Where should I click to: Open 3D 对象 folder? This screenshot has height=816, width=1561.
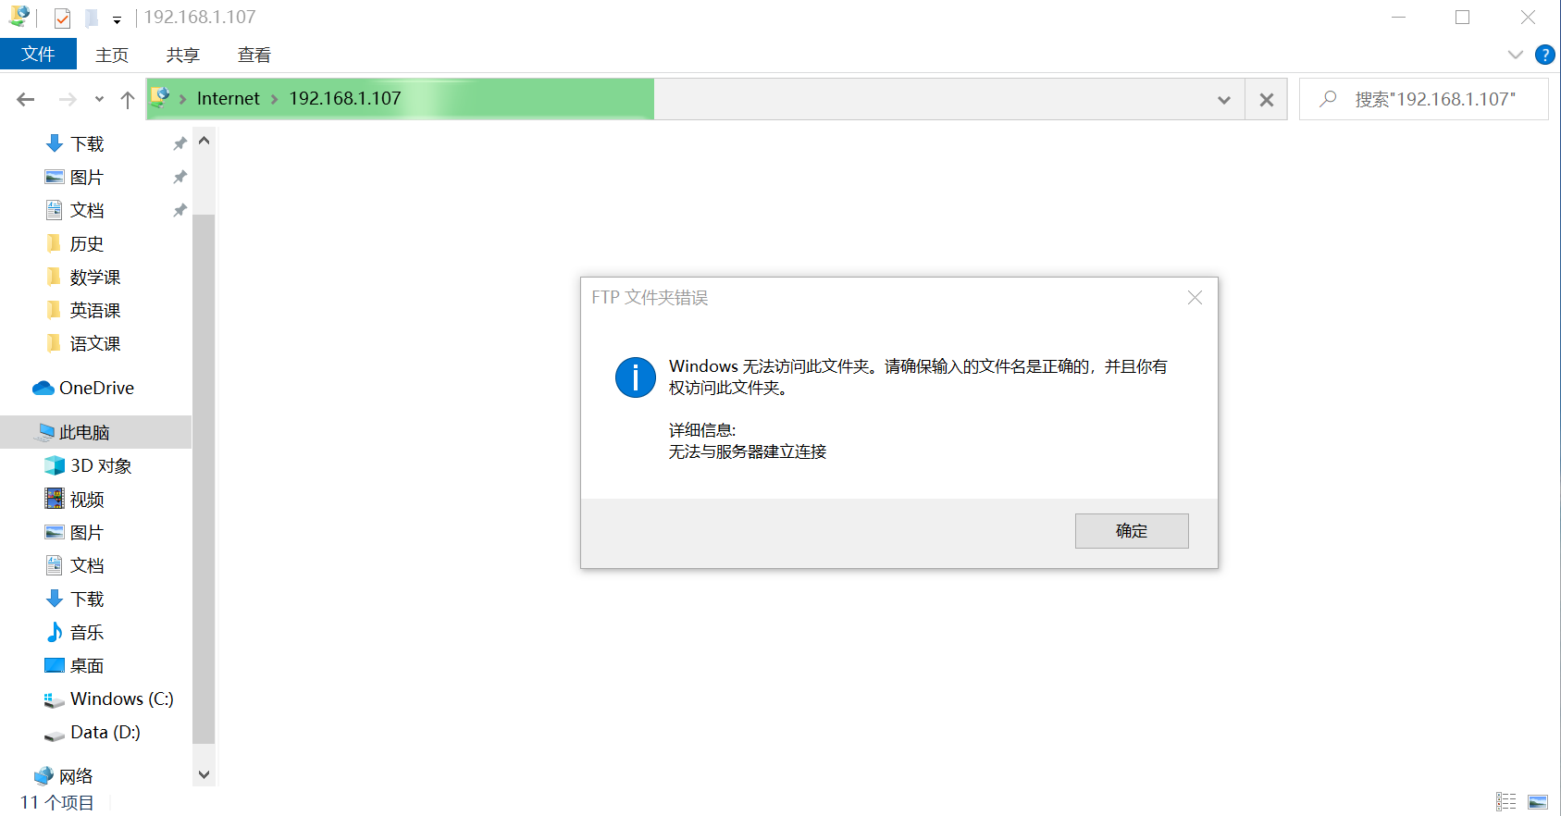click(100, 465)
